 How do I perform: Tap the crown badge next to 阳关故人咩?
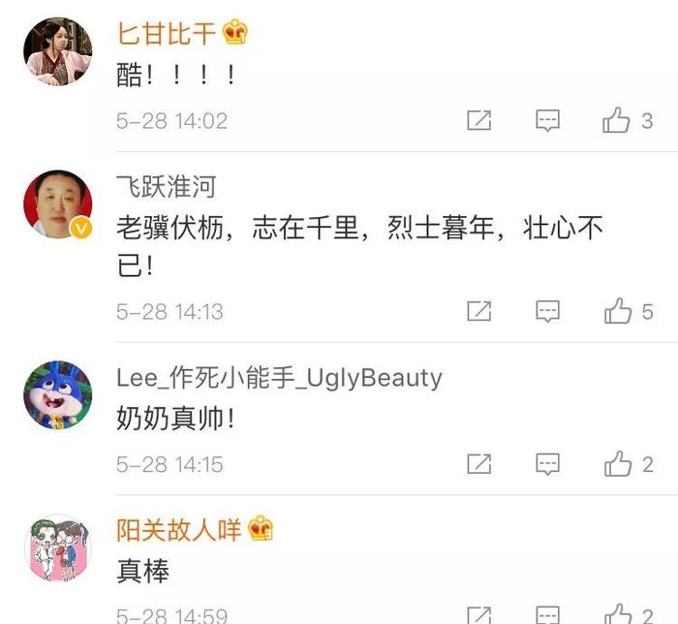pyautogui.click(x=261, y=528)
